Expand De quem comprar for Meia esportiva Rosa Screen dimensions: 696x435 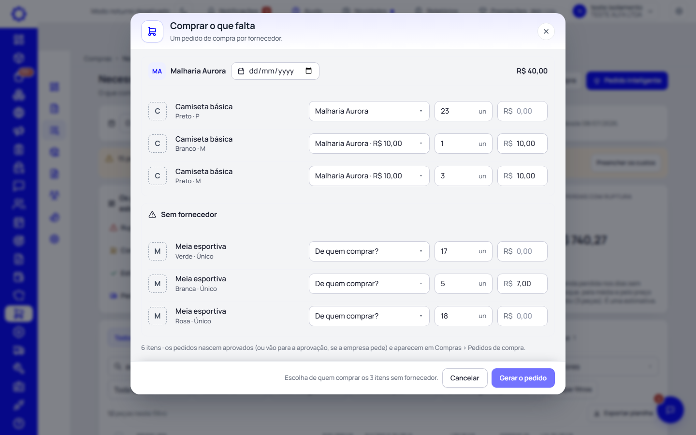(x=369, y=316)
